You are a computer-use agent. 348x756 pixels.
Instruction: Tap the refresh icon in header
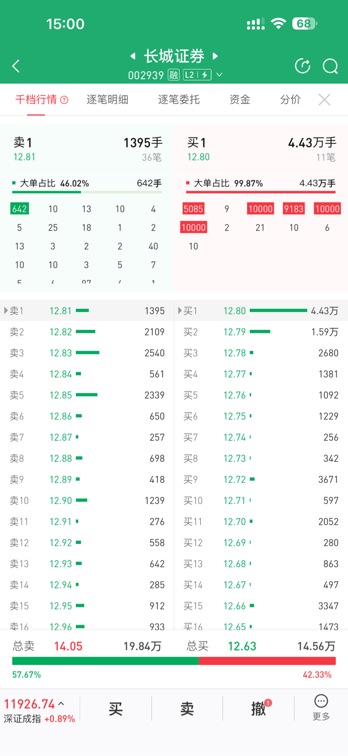(303, 66)
